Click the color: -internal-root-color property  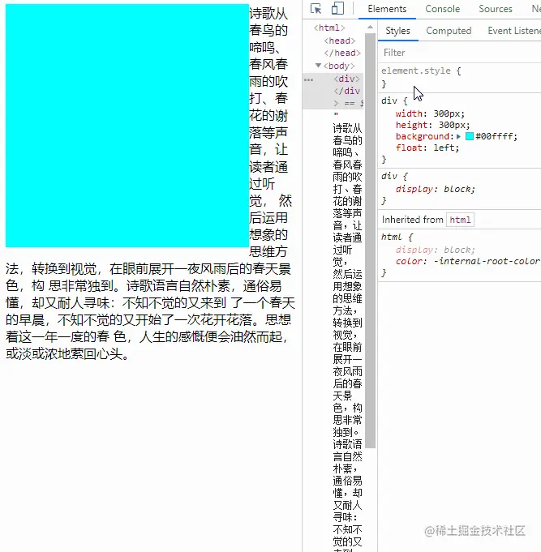coord(468,261)
